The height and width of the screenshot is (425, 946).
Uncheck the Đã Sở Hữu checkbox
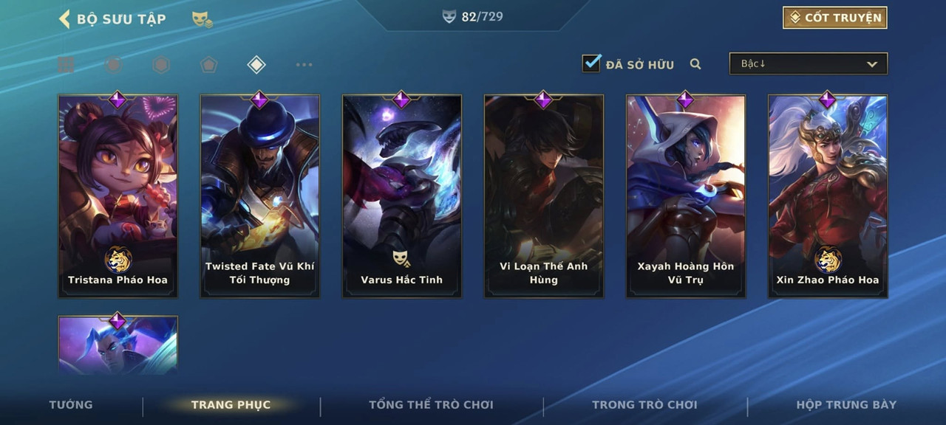[x=591, y=63]
